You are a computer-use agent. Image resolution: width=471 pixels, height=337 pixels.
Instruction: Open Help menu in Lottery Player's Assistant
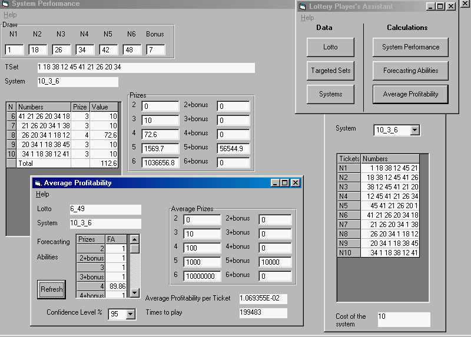tap(307, 18)
